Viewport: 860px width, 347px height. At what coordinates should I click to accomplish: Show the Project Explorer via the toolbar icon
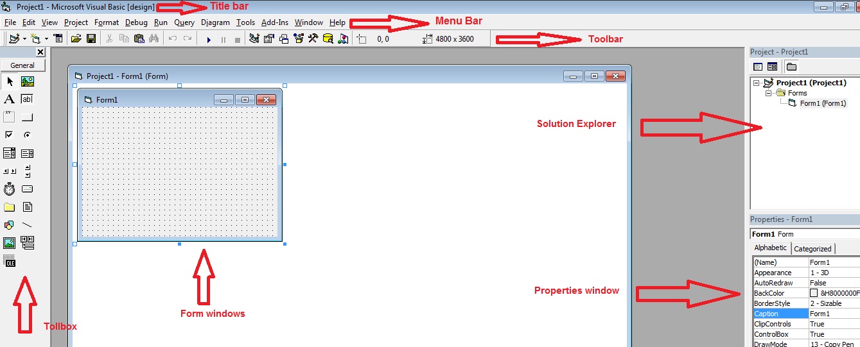[x=254, y=39]
